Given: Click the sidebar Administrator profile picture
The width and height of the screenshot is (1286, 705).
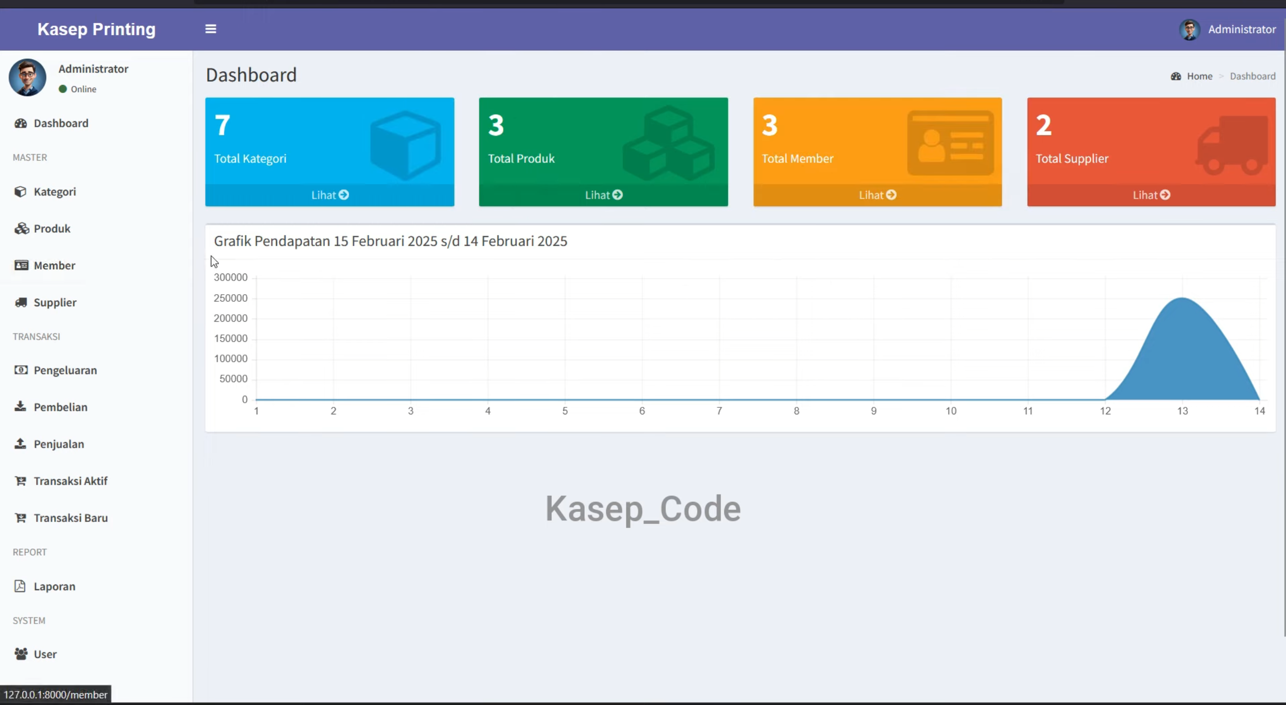Looking at the screenshot, I should coord(28,77).
